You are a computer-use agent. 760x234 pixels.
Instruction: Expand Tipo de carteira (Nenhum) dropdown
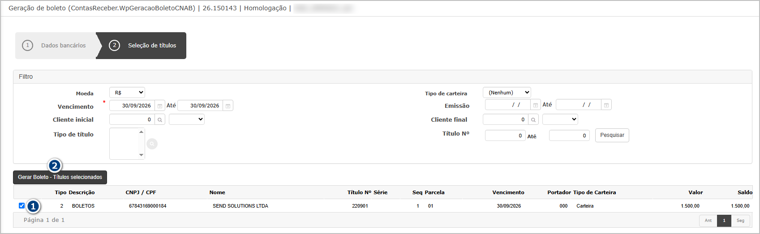pyautogui.click(x=507, y=93)
